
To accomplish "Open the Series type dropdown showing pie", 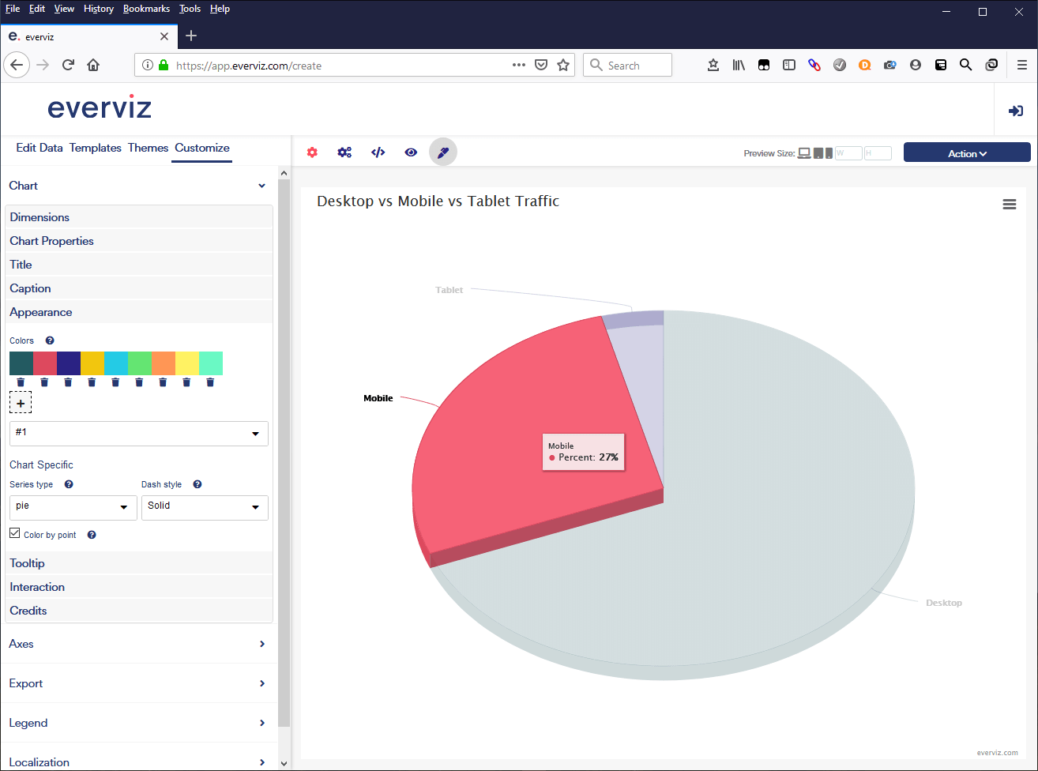I will (x=73, y=508).
